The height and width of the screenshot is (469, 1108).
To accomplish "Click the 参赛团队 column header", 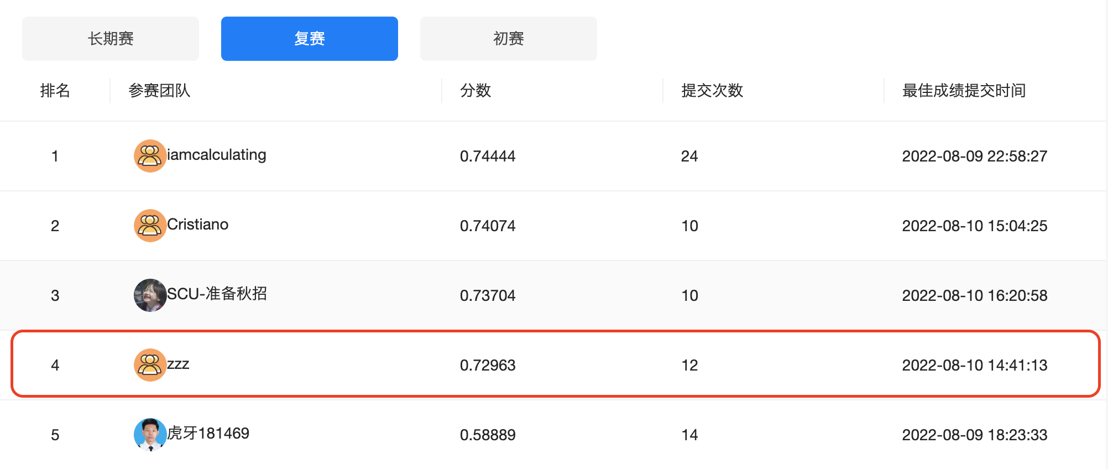I will 159,90.
